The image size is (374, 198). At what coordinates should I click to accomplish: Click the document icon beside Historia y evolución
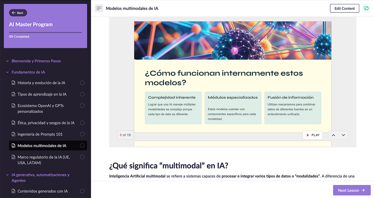click(x=13, y=83)
